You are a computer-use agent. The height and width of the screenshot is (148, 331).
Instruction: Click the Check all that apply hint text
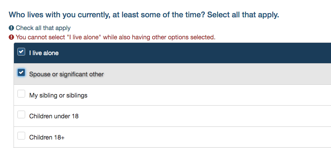[x=43, y=28]
